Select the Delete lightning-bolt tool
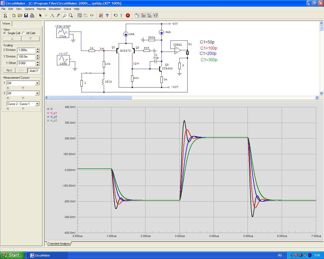Viewport: 324px width, 259px height. [x=58, y=15]
